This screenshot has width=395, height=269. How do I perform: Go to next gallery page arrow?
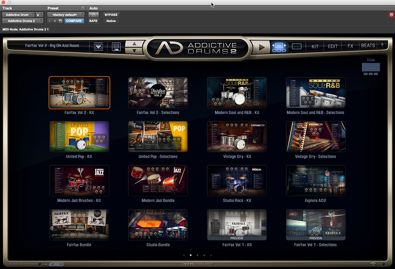click(x=211, y=255)
